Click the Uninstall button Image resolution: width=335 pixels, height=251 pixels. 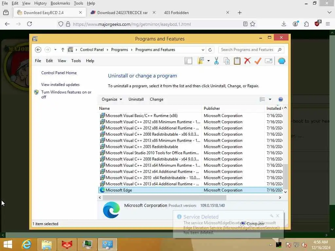point(136,99)
